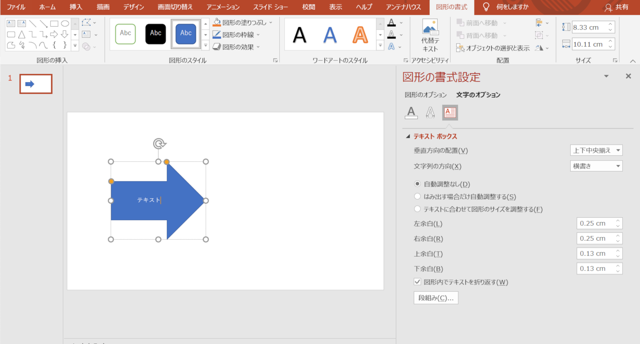This screenshot has width=640, height=344.
Task: Open the 段組み dialog
Action: tap(436, 297)
